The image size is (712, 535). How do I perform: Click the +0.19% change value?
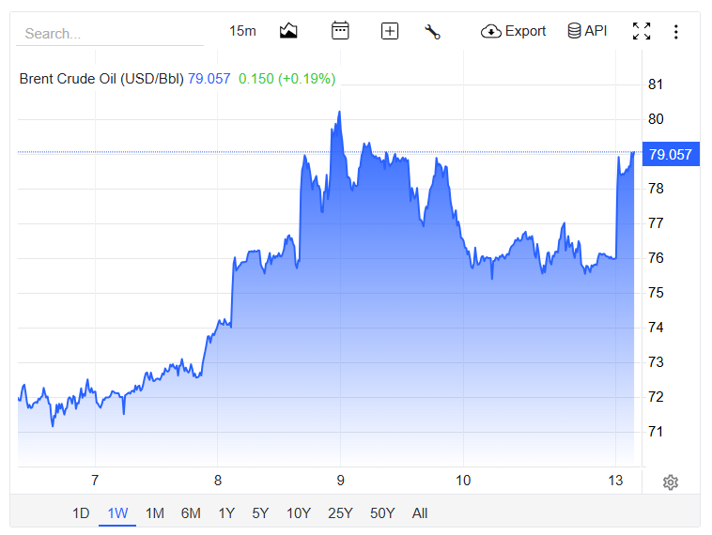point(306,79)
